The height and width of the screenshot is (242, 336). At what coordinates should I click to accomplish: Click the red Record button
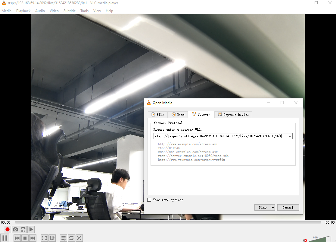(8, 229)
